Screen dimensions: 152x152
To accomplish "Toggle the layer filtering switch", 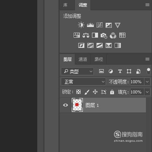I will (148, 71).
